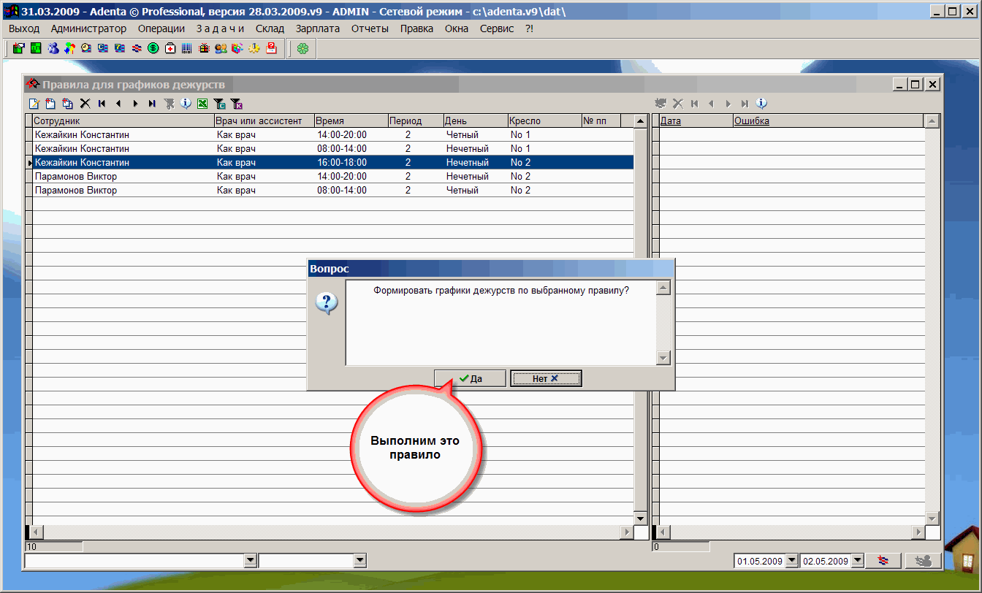Click the green Excel export icon
This screenshot has width=982, height=593.
[202, 104]
